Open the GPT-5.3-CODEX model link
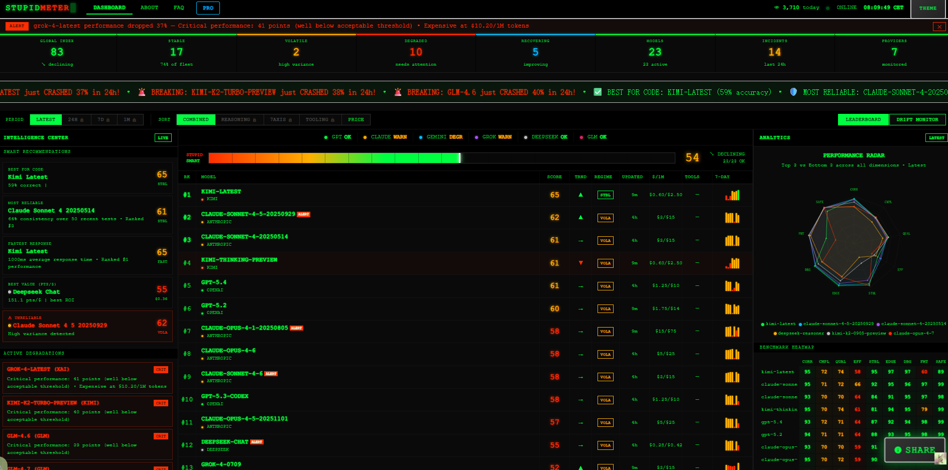The width and height of the screenshot is (948, 470). click(225, 396)
